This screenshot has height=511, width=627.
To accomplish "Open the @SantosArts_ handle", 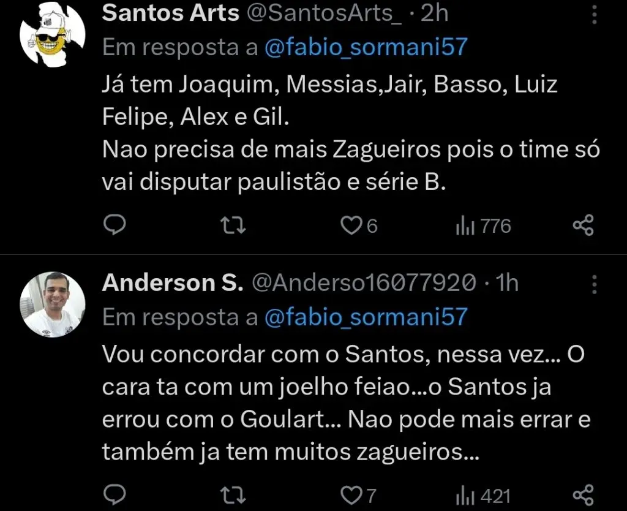I will [x=325, y=13].
